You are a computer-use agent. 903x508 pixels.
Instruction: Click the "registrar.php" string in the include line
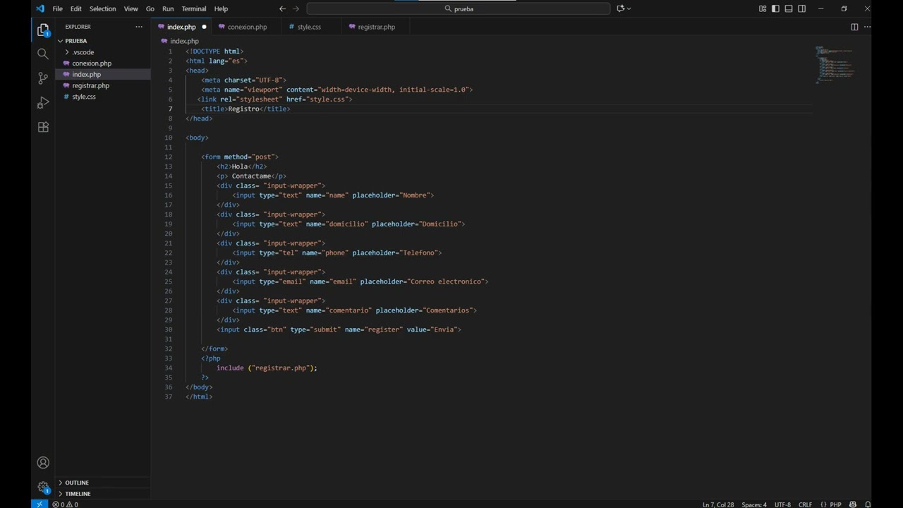tap(281, 368)
